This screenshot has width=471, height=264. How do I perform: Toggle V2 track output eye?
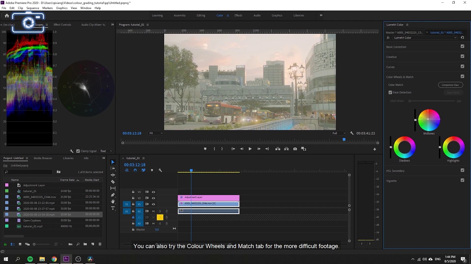point(153,198)
